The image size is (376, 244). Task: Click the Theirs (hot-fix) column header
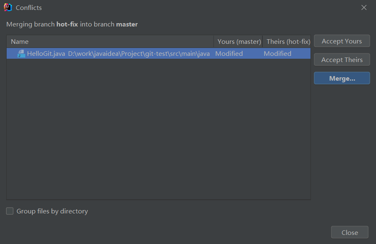tap(288, 41)
